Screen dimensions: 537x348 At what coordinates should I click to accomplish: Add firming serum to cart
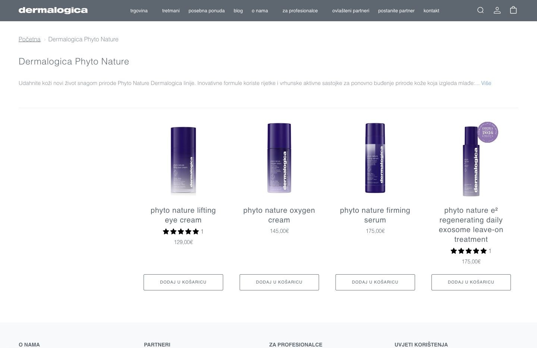pyautogui.click(x=375, y=282)
